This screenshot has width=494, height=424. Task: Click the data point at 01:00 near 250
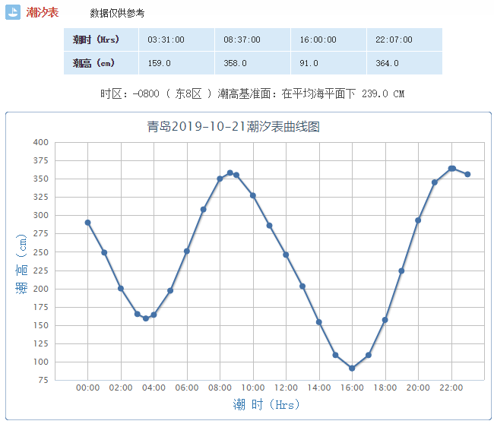click(104, 252)
